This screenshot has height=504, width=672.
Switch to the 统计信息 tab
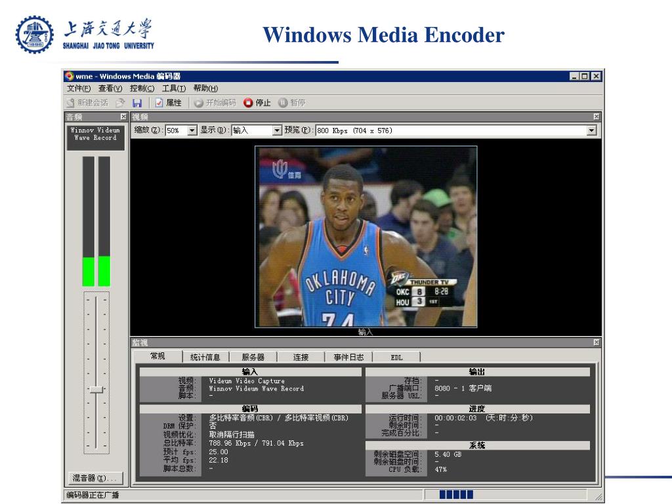click(x=205, y=357)
